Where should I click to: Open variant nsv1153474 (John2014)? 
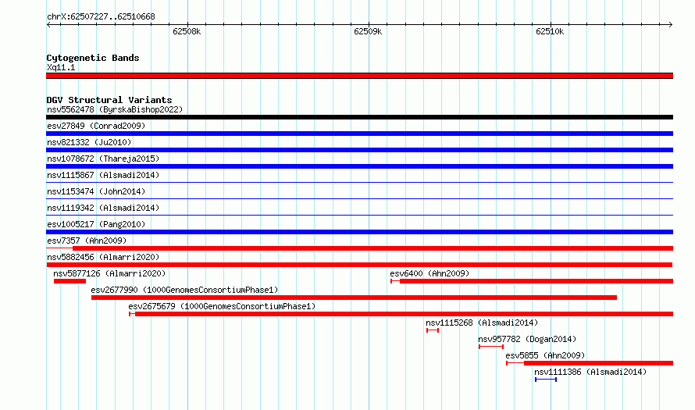(96, 191)
